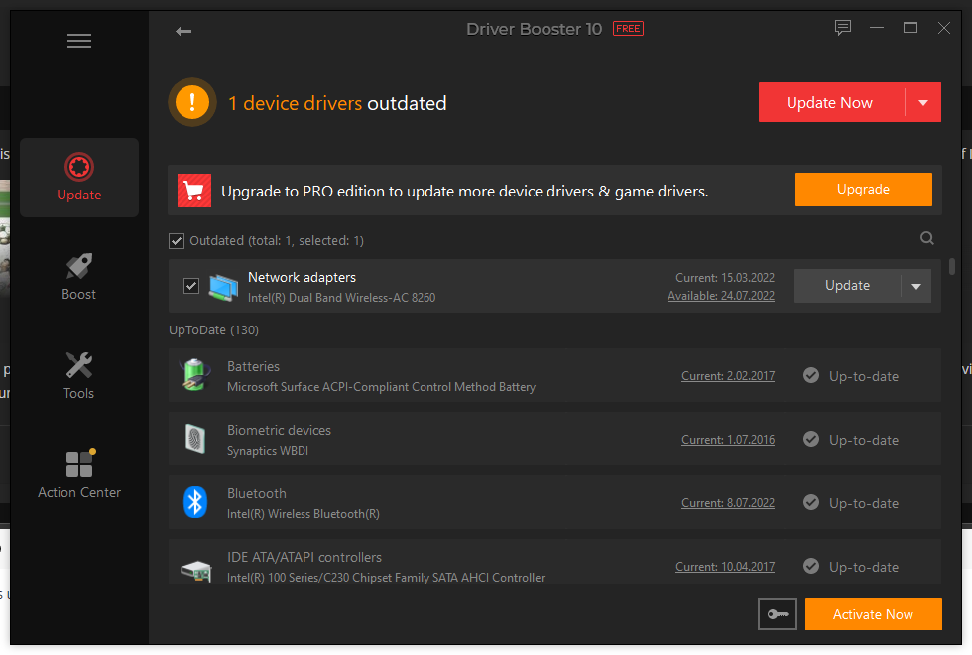Image resolution: width=972 pixels, height=655 pixels.
Task: Open Current: 10.04.2017 IDE controller link
Action: coord(725,567)
